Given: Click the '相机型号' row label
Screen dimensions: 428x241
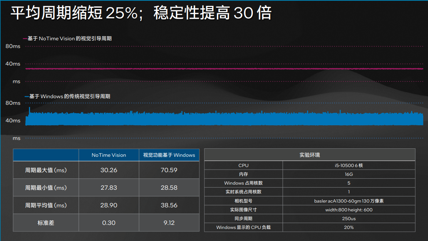Looking at the screenshot, I should (243, 201).
